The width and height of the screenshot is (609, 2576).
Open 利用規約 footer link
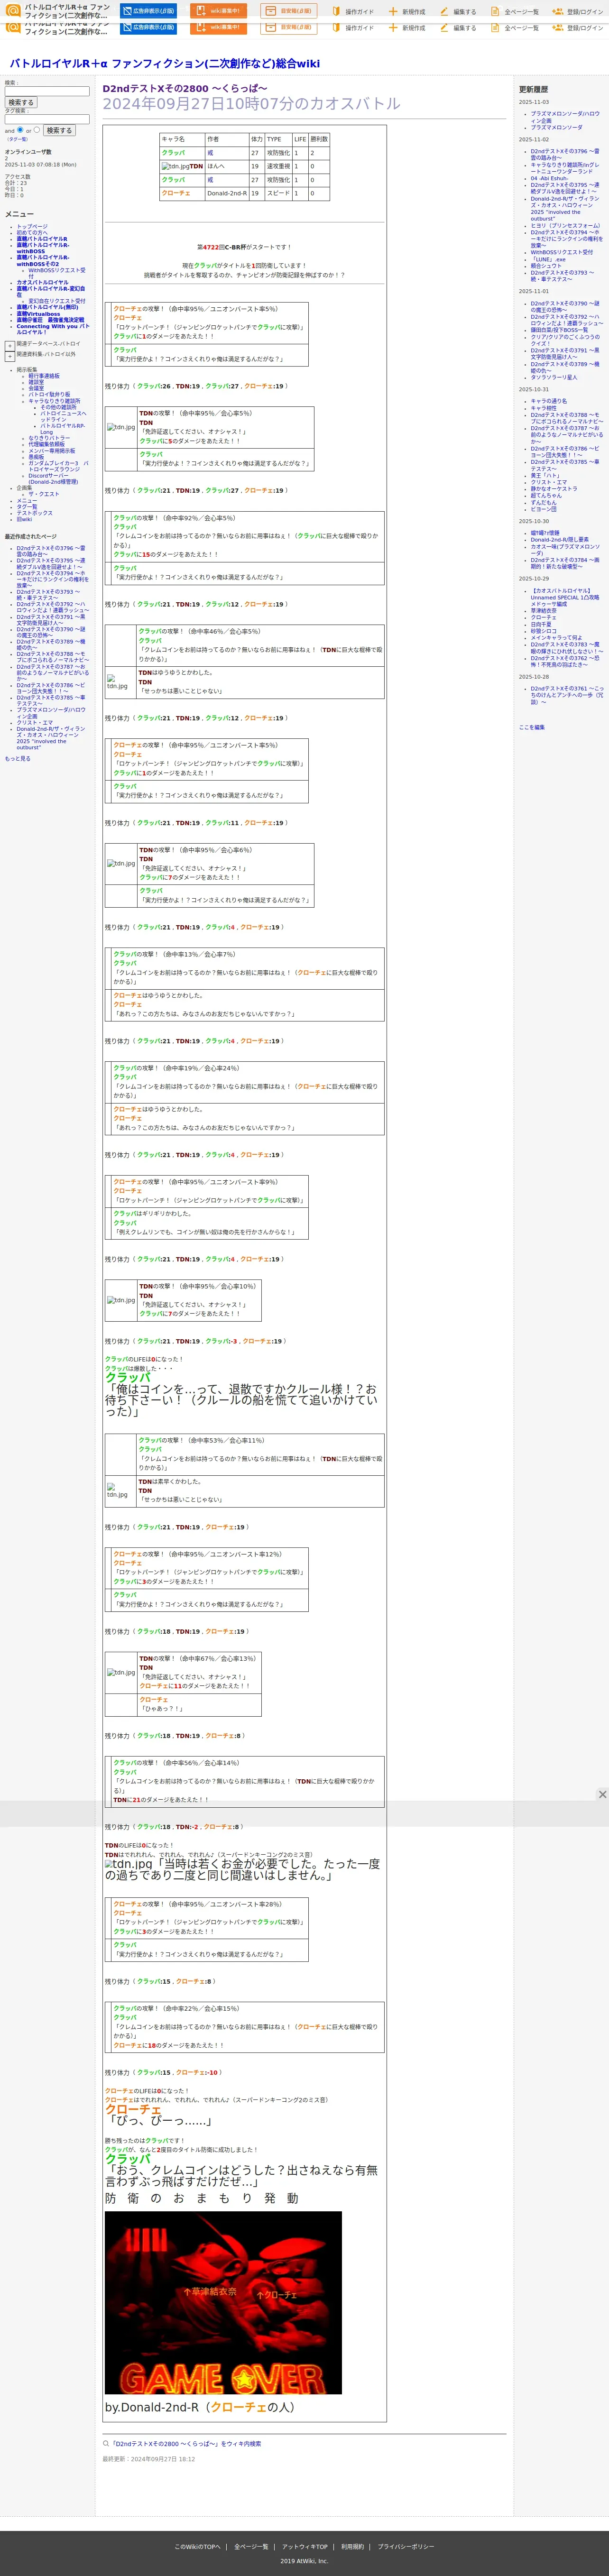click(x=352, y=2547)
